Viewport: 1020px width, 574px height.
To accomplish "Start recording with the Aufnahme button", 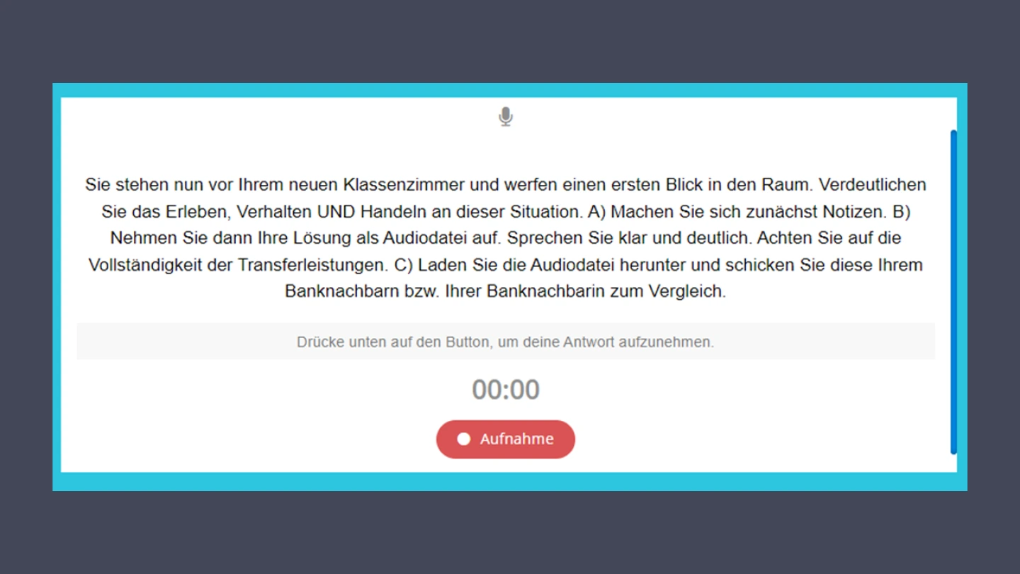I will coord(505,439).
